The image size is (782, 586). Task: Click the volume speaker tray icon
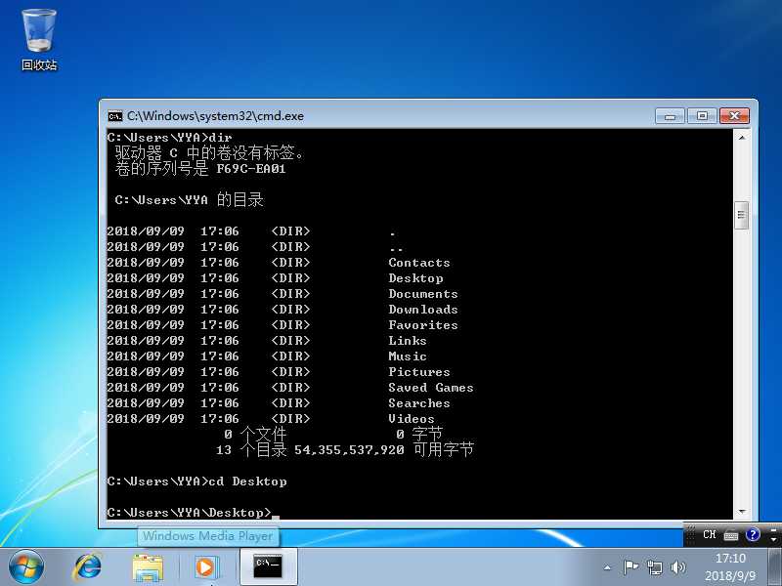[677, 567]
